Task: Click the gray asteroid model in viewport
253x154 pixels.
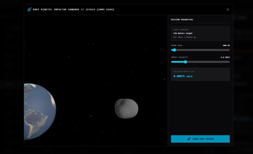Action: pos(126,109)
